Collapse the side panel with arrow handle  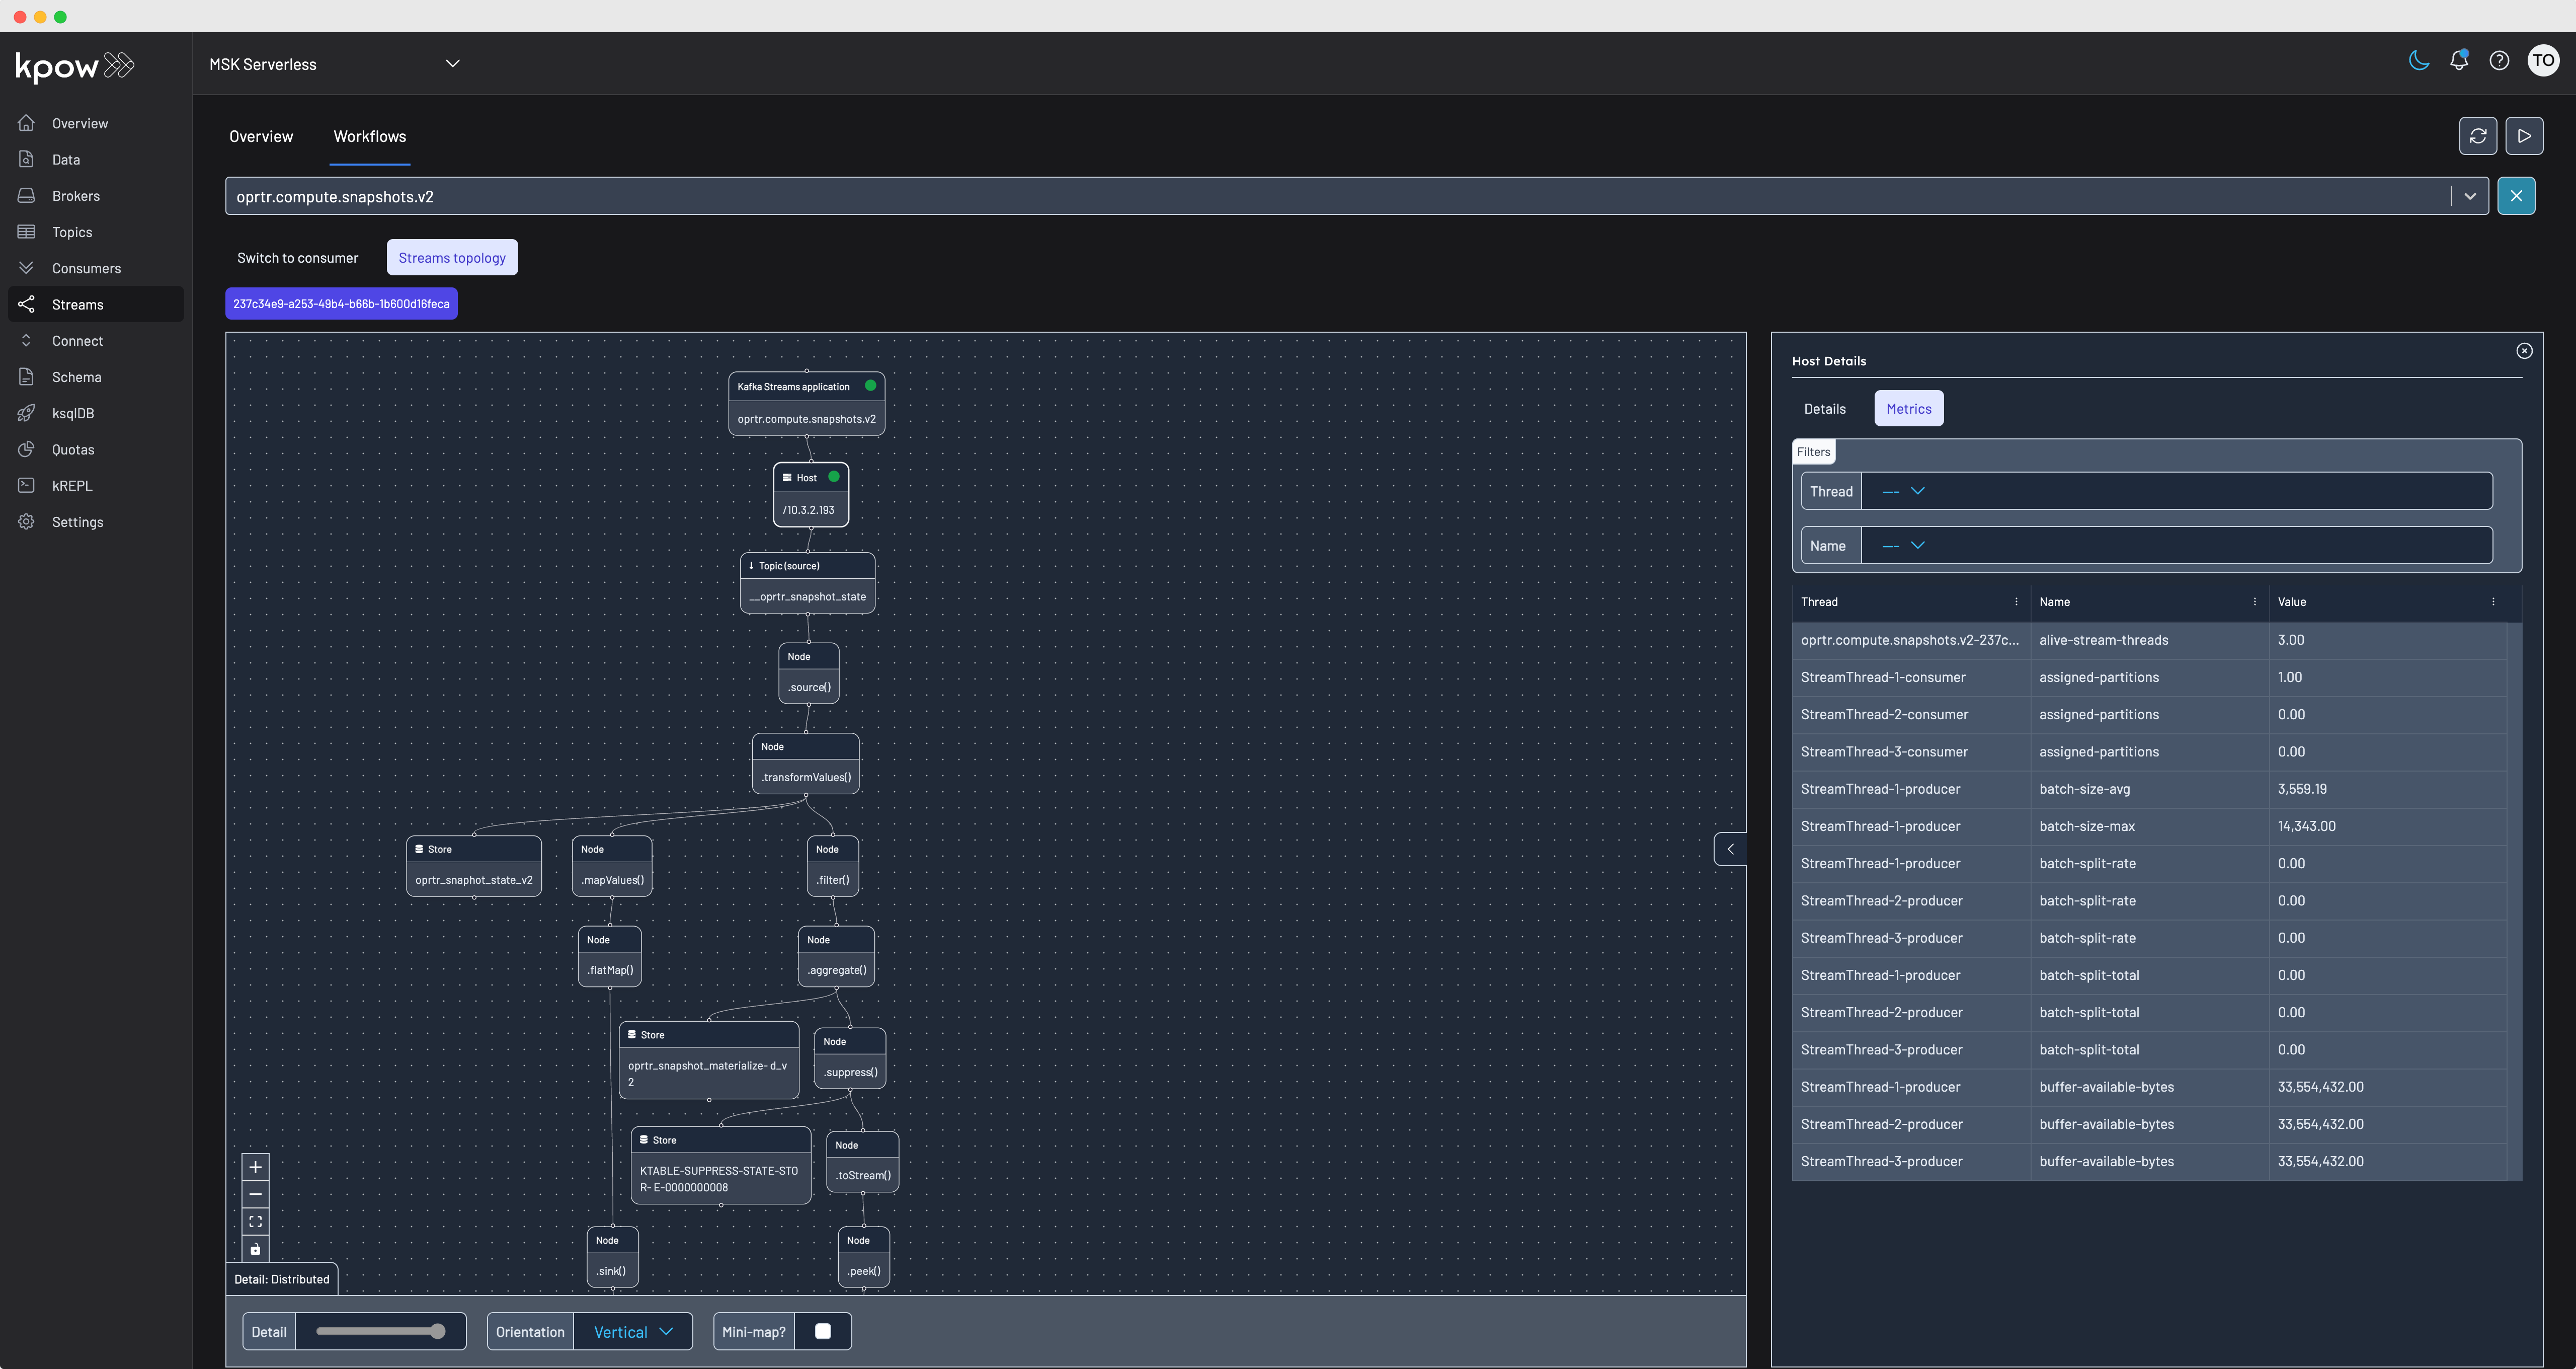(x=1729, y=850)
